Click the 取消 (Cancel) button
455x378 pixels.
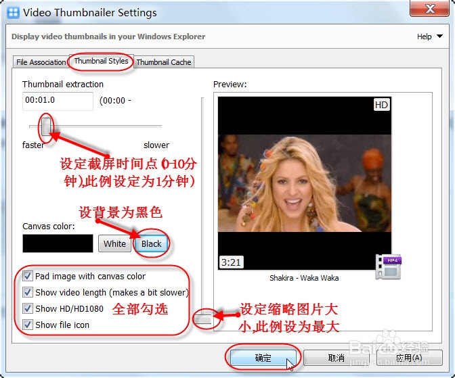tap(336, 358)
